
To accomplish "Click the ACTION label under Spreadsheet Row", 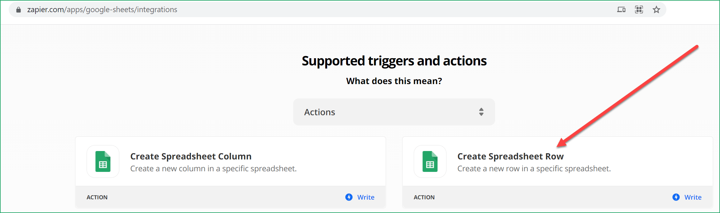I will coord(424,197).
